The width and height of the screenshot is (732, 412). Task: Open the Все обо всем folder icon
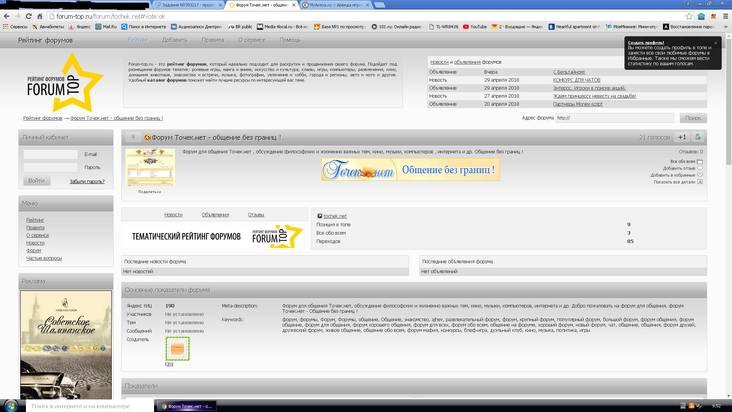coord(700,162)
